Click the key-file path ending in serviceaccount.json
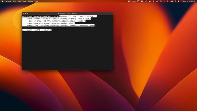The width and height of the screenshot is (197, 111). pos(67,25)
